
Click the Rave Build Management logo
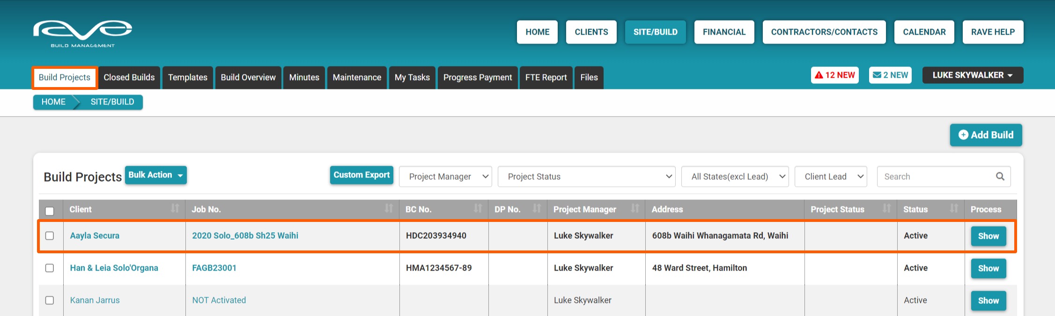pyautogui.click(x=82, y=34)
